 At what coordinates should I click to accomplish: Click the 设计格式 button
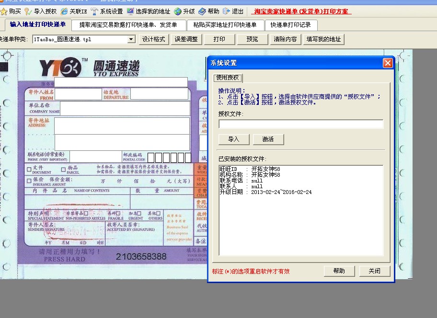point(153,39)
